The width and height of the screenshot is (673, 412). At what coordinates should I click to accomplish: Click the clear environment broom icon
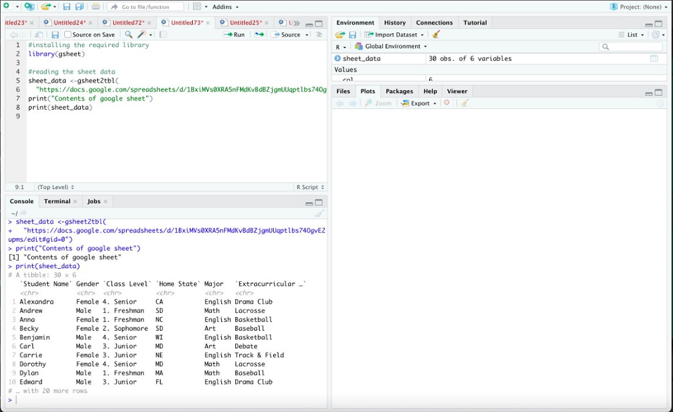(x=436, y=35)
